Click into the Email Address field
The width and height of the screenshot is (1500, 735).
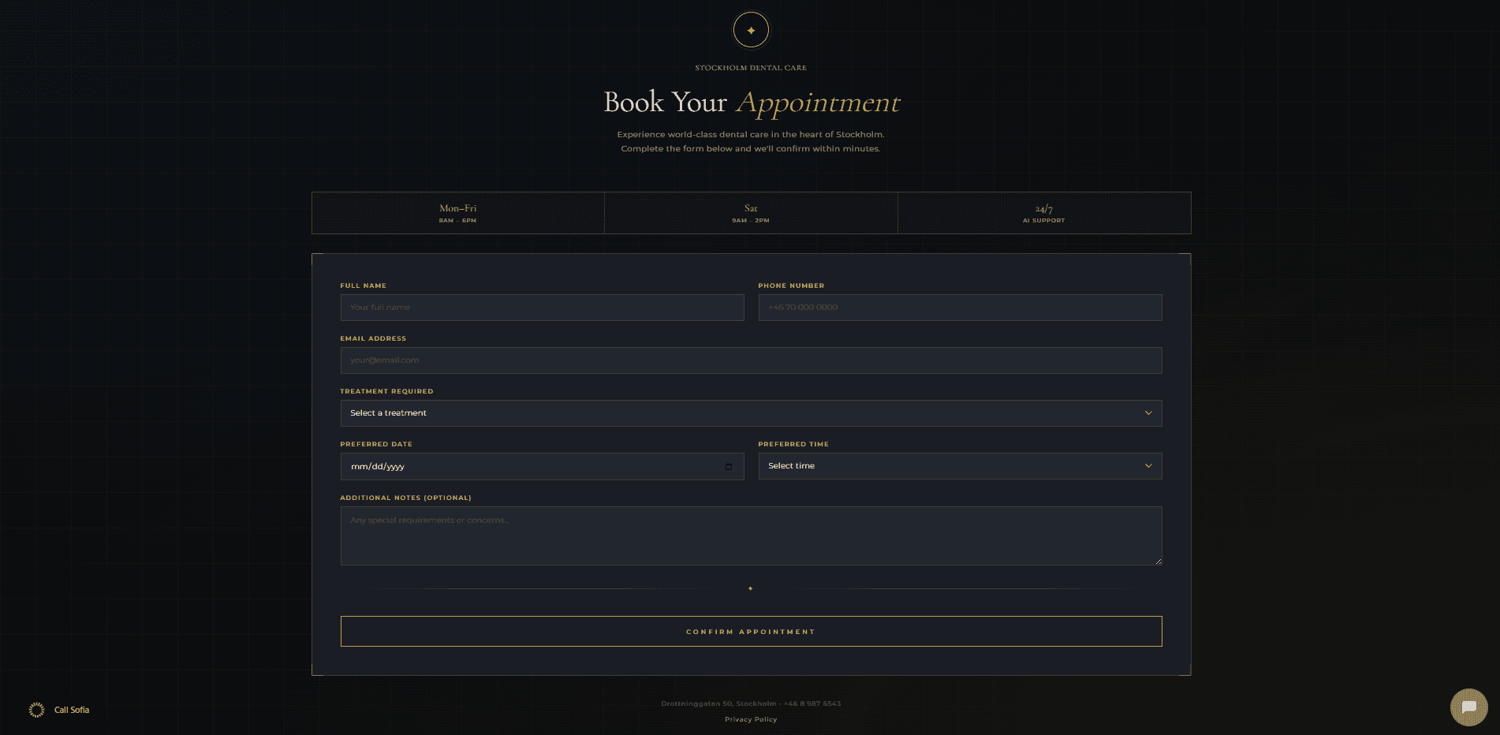click(x=751, y=360)
